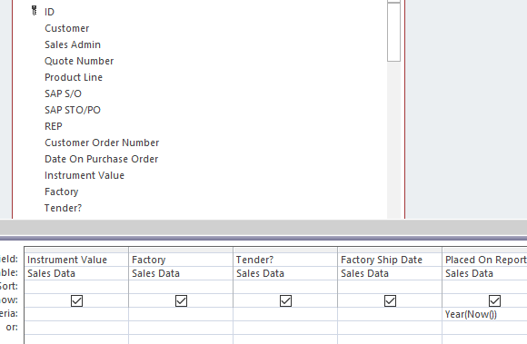Select the SAP STO/PO field
The height and width of the screenshot is (344, 527).
(73, 110)
